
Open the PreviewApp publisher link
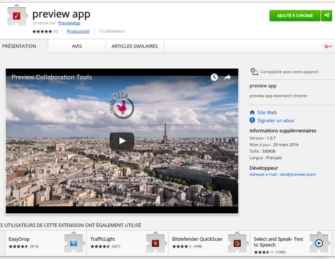coord(69,23)
